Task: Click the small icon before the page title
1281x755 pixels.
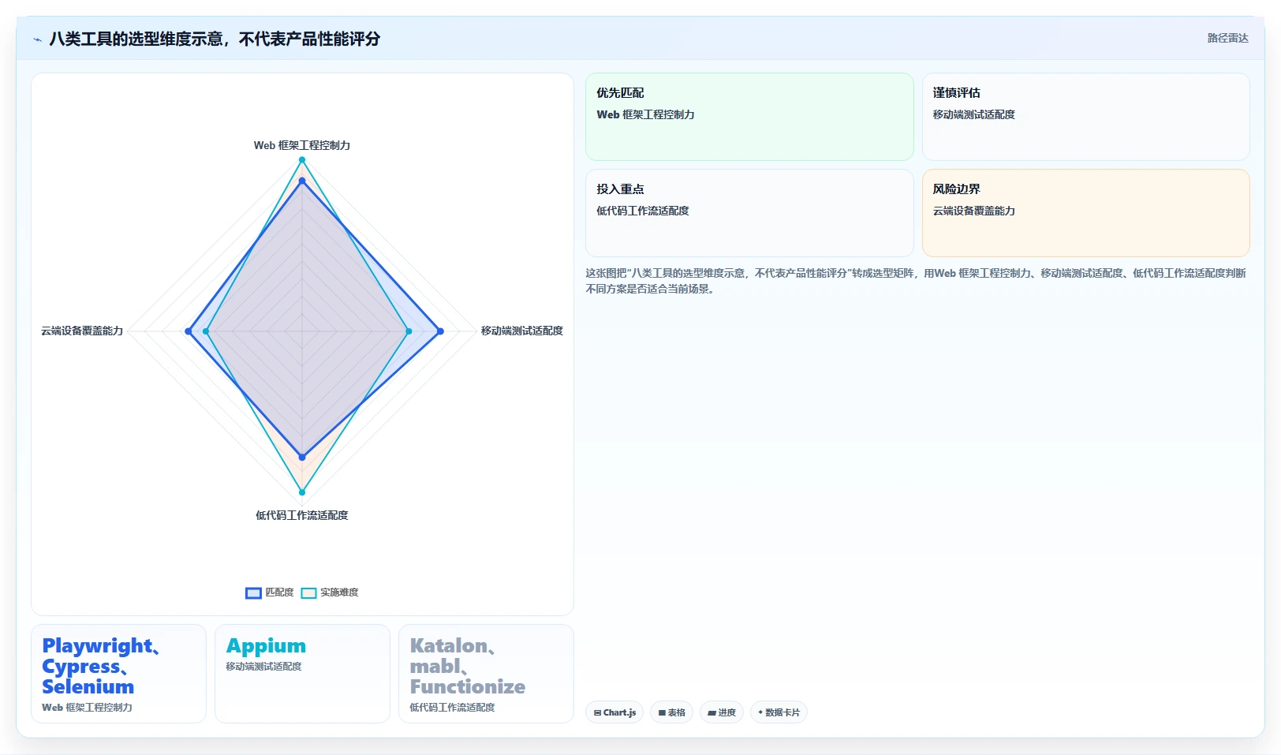Action: coord(37,39)
